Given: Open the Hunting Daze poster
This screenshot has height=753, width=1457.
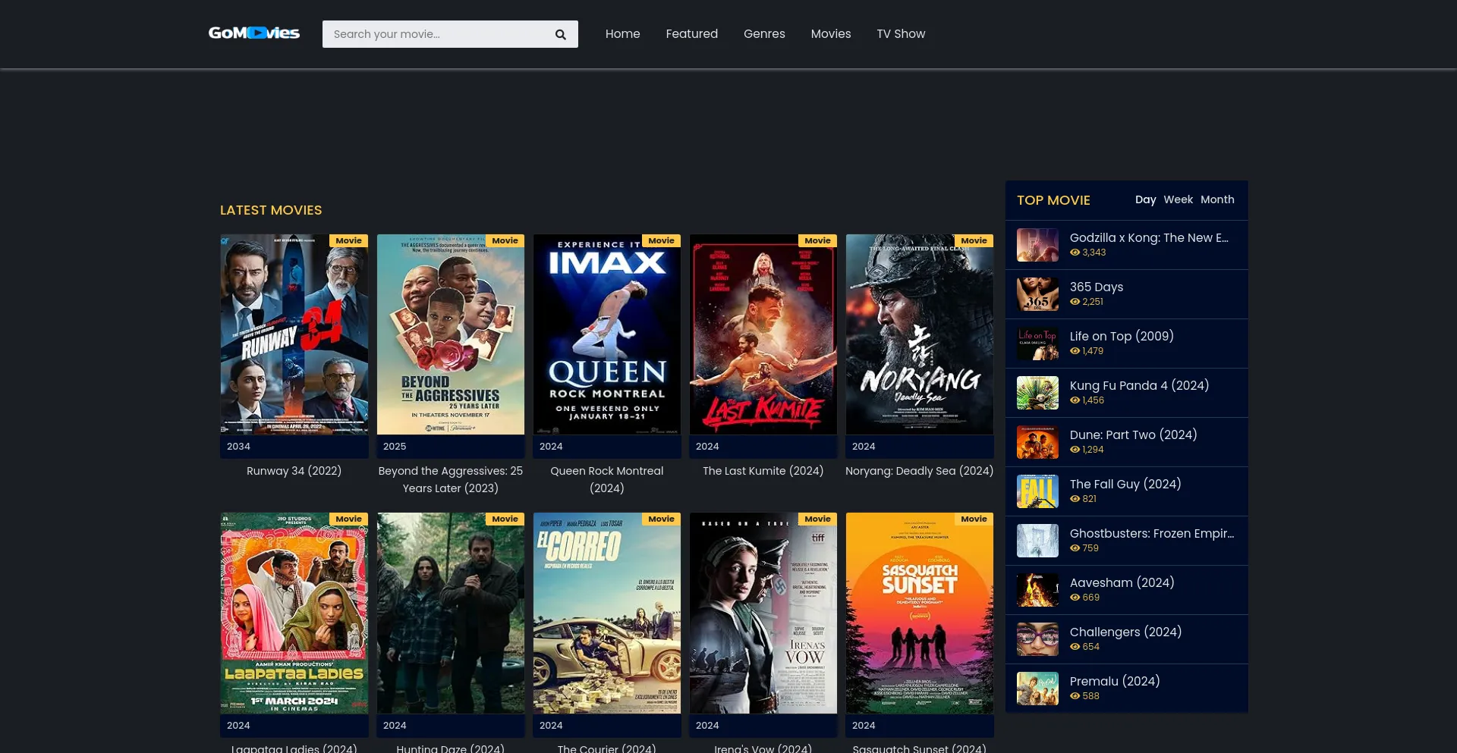Looking at the screenshot, I should tap(451, 613).
